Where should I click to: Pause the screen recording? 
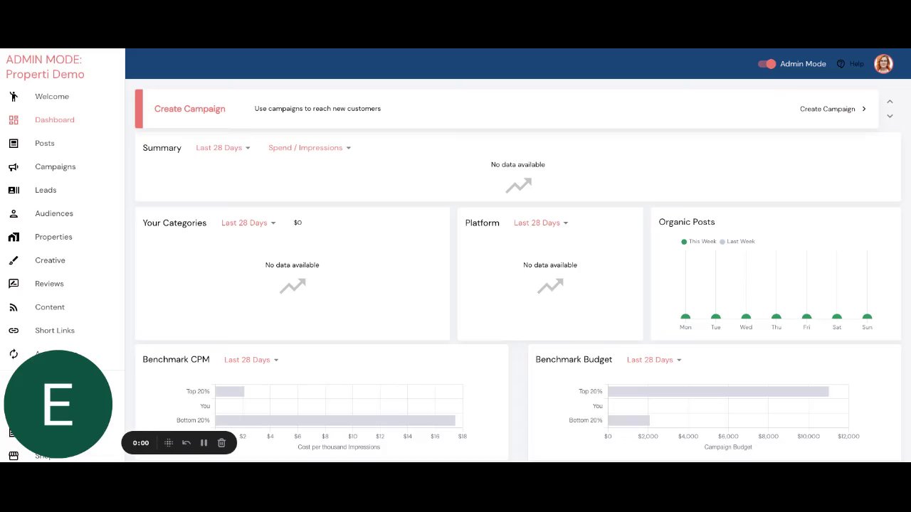coord(204,443)
